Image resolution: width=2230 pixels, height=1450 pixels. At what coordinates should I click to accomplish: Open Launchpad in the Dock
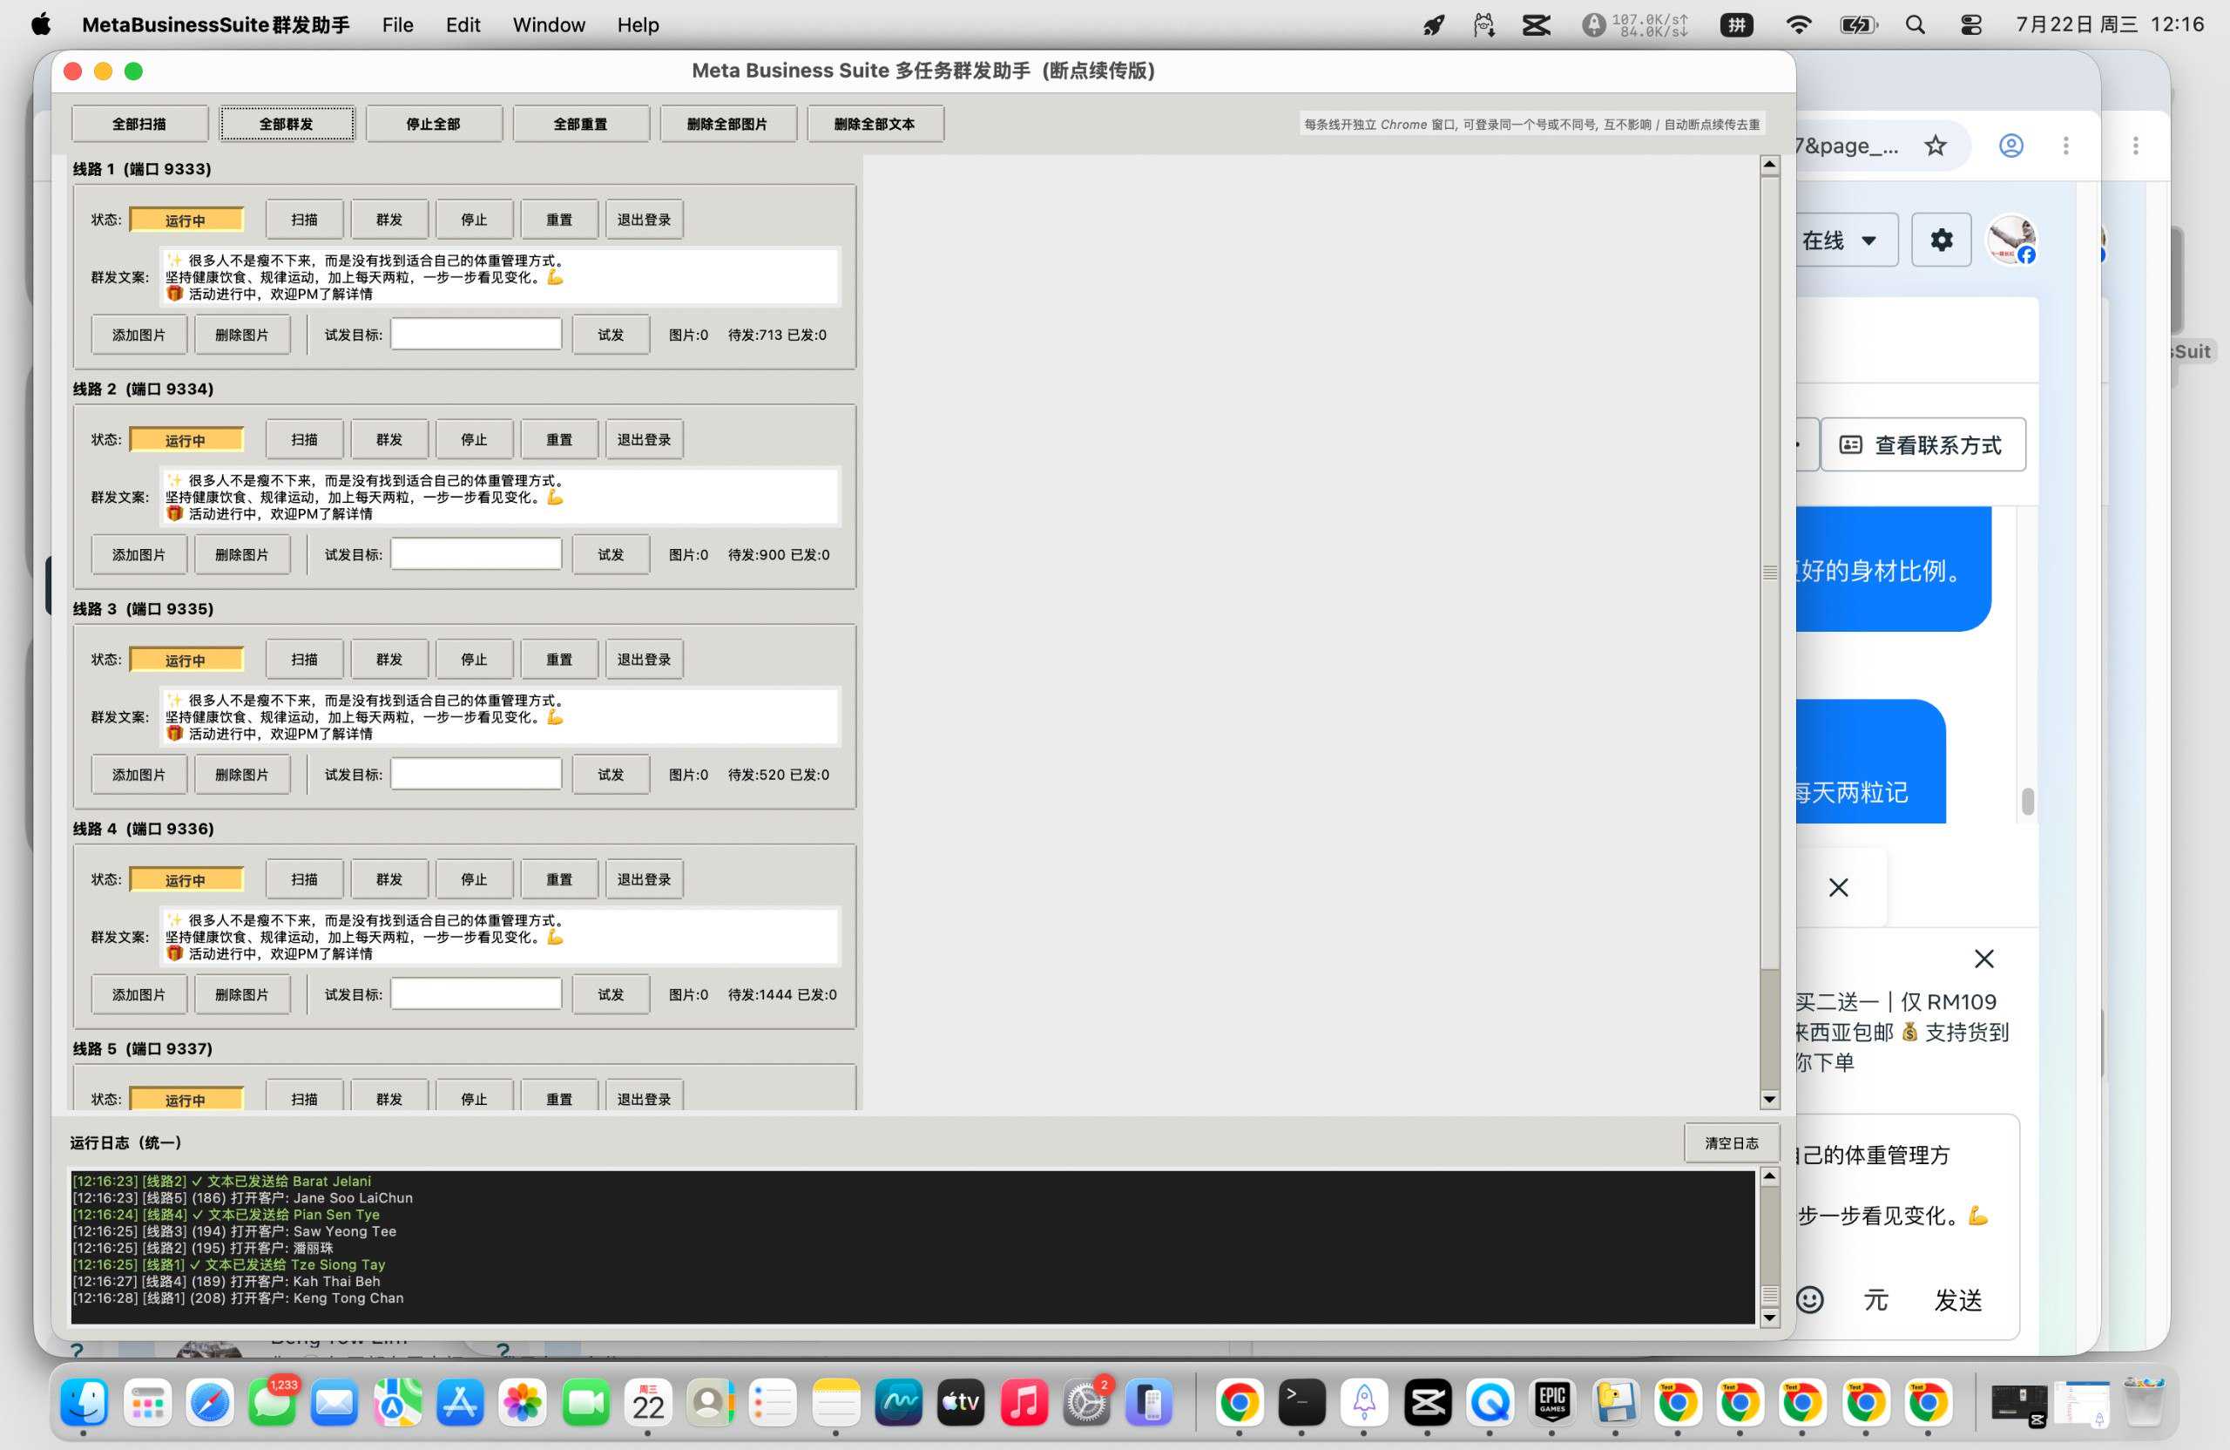pyautogui.click(x=147, y=1402)
